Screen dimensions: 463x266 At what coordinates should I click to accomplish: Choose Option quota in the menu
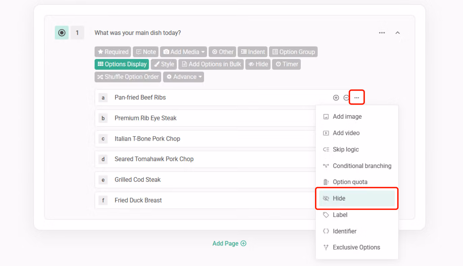click(x=357, y=182)
